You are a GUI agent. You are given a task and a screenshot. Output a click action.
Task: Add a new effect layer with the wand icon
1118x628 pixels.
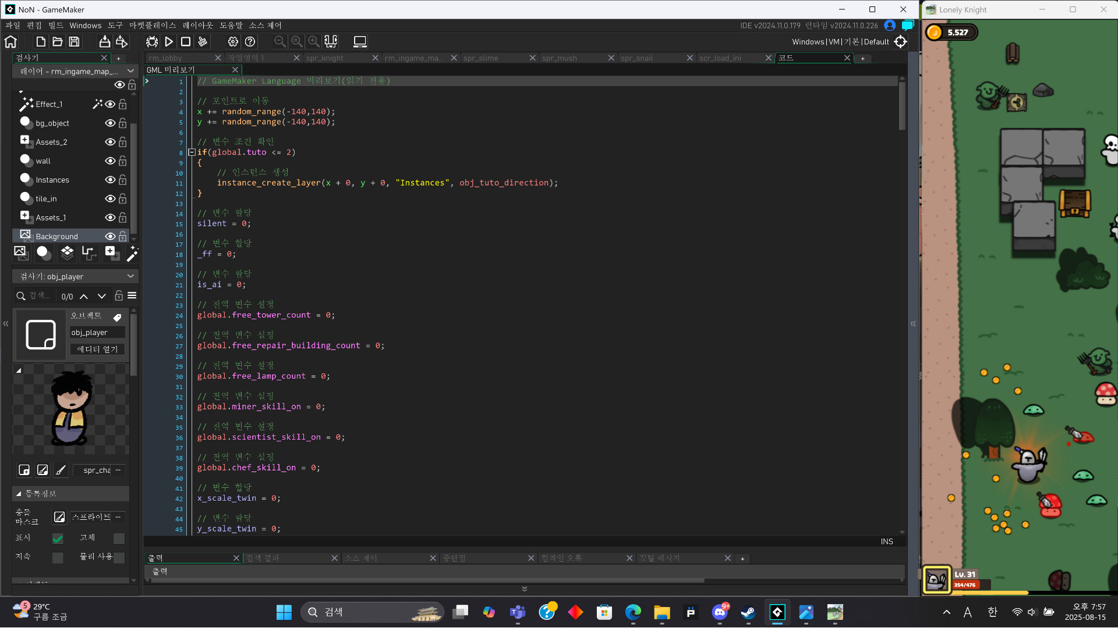[x=132, y=254]
